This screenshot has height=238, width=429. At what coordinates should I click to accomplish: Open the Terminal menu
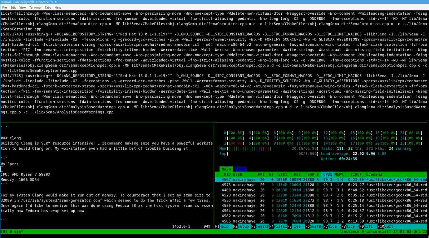[x=35, y=7]
